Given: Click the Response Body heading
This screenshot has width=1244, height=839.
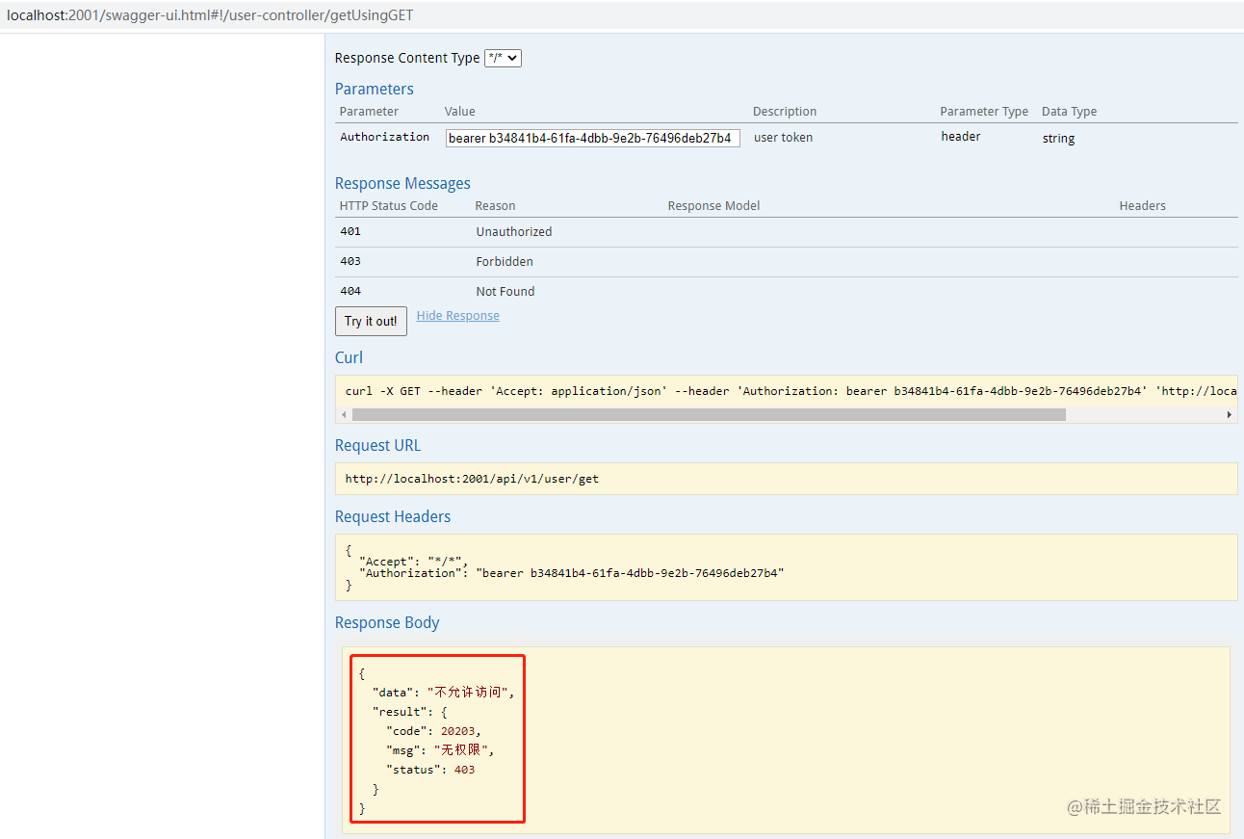Looking at the screenshot, I should pos(387,622).
